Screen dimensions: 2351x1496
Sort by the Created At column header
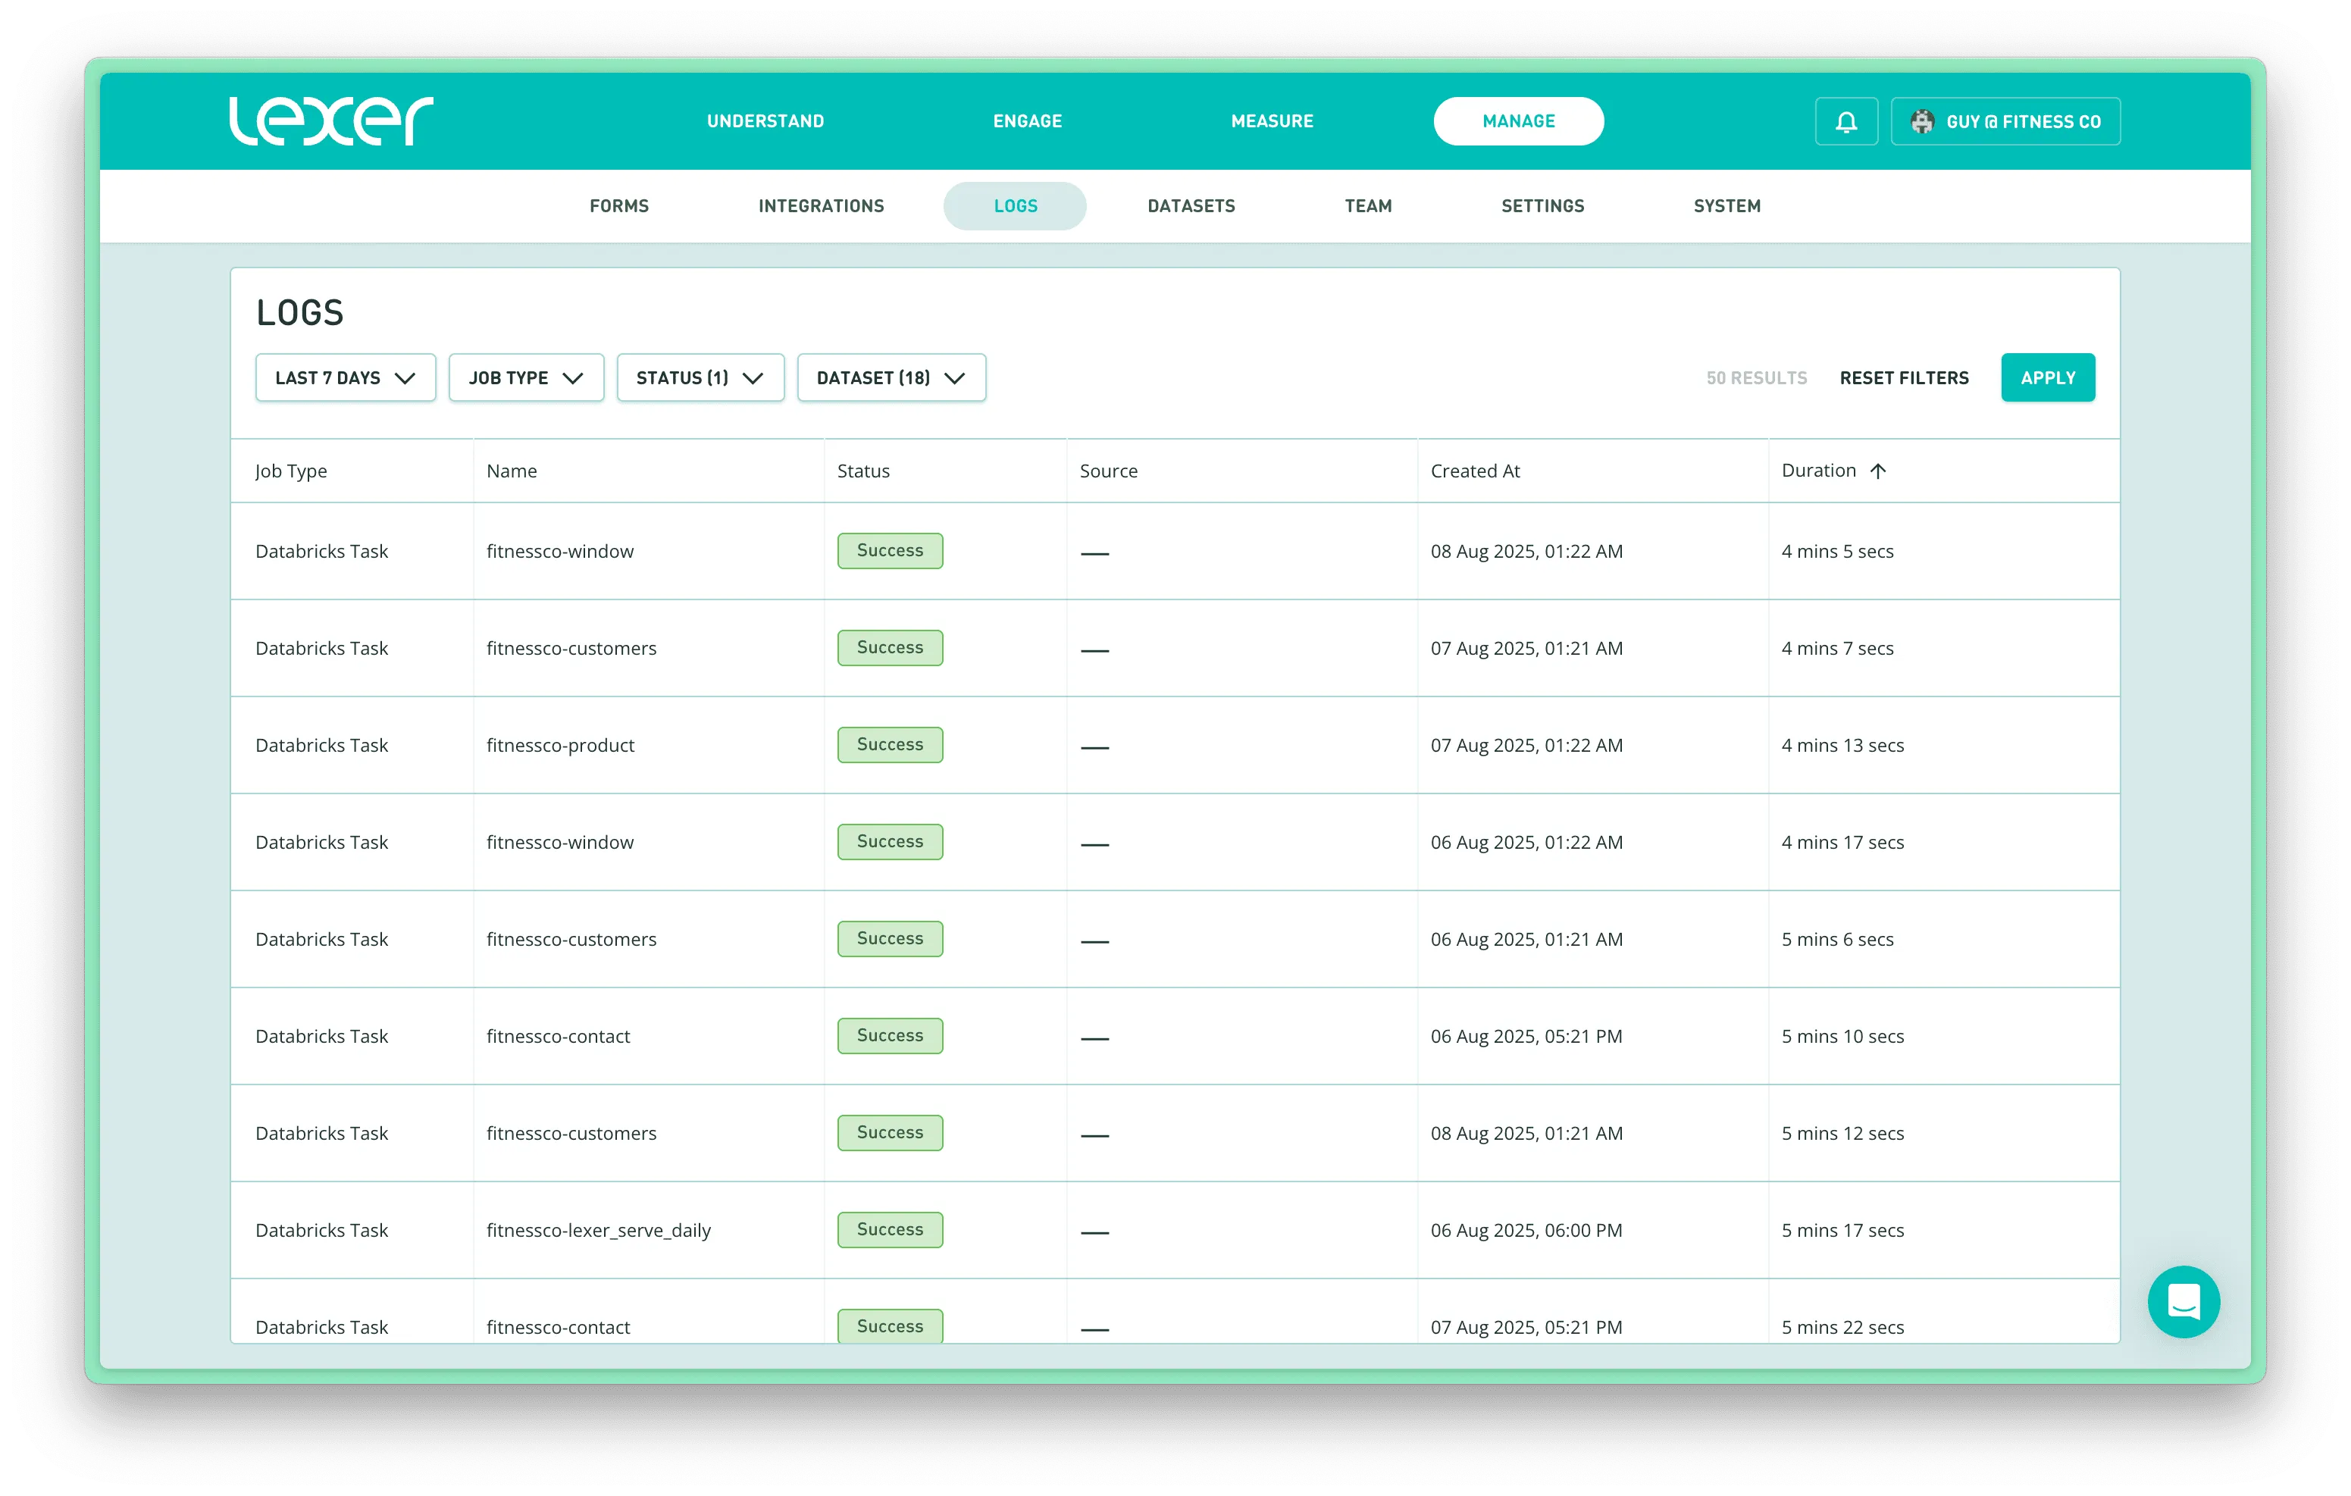[x=1474, y=471]
